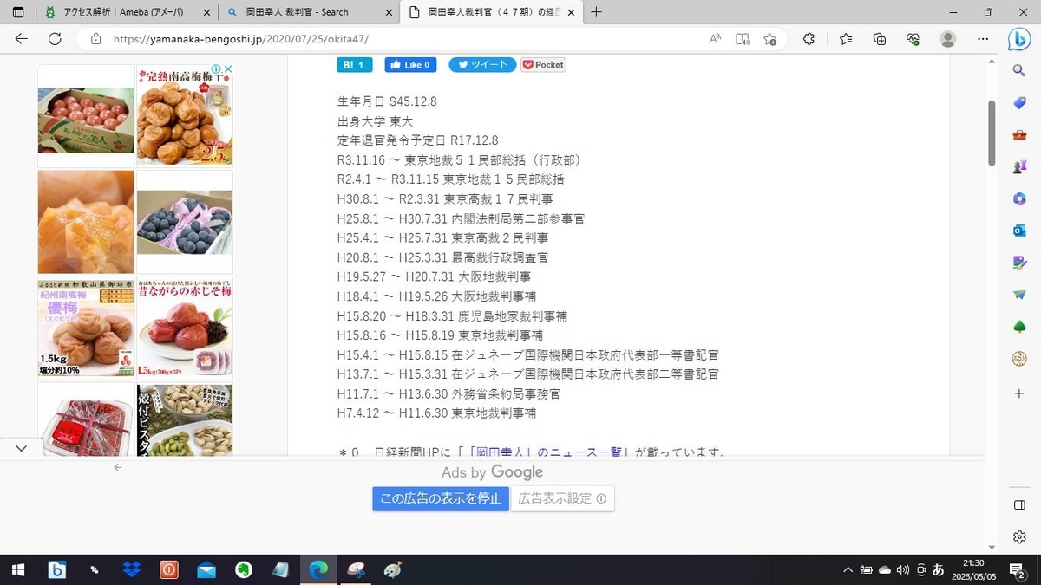Open the profile avatar menu
Viewport: 1041px width, 585px height.
coord(948,39)
